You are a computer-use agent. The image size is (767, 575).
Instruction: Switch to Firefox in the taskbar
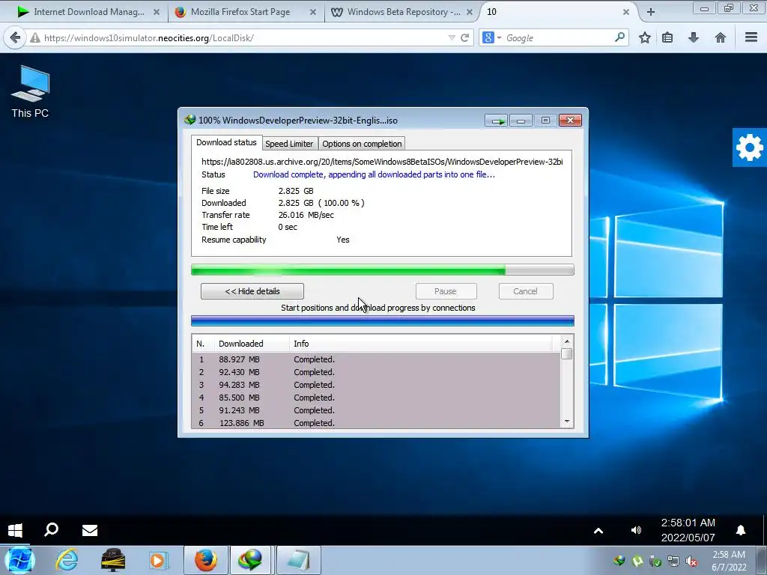[x=205, y=560]
